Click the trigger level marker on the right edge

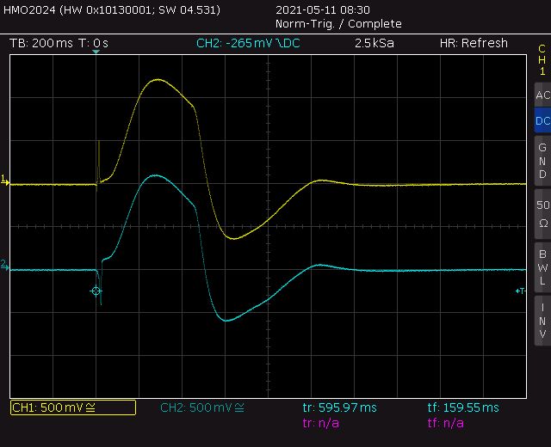(x=520, y=291)
